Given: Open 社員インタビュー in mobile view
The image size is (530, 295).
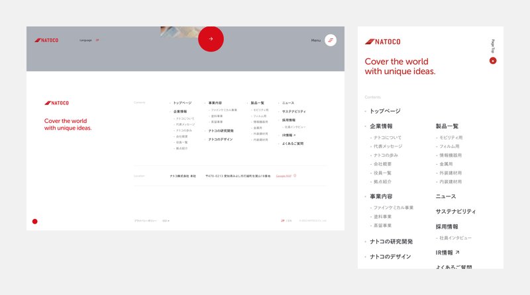Looking at the screenshot, I should [455, 238].
